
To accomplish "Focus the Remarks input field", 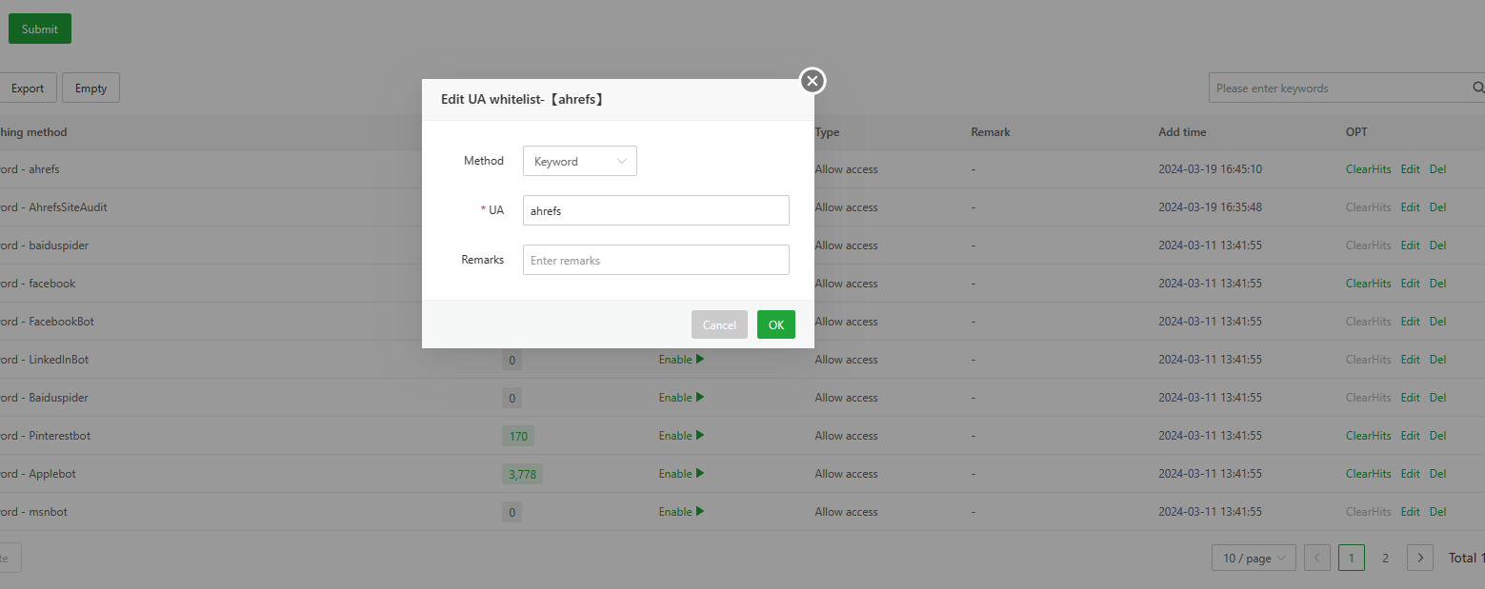I will (x=655, y=260).
